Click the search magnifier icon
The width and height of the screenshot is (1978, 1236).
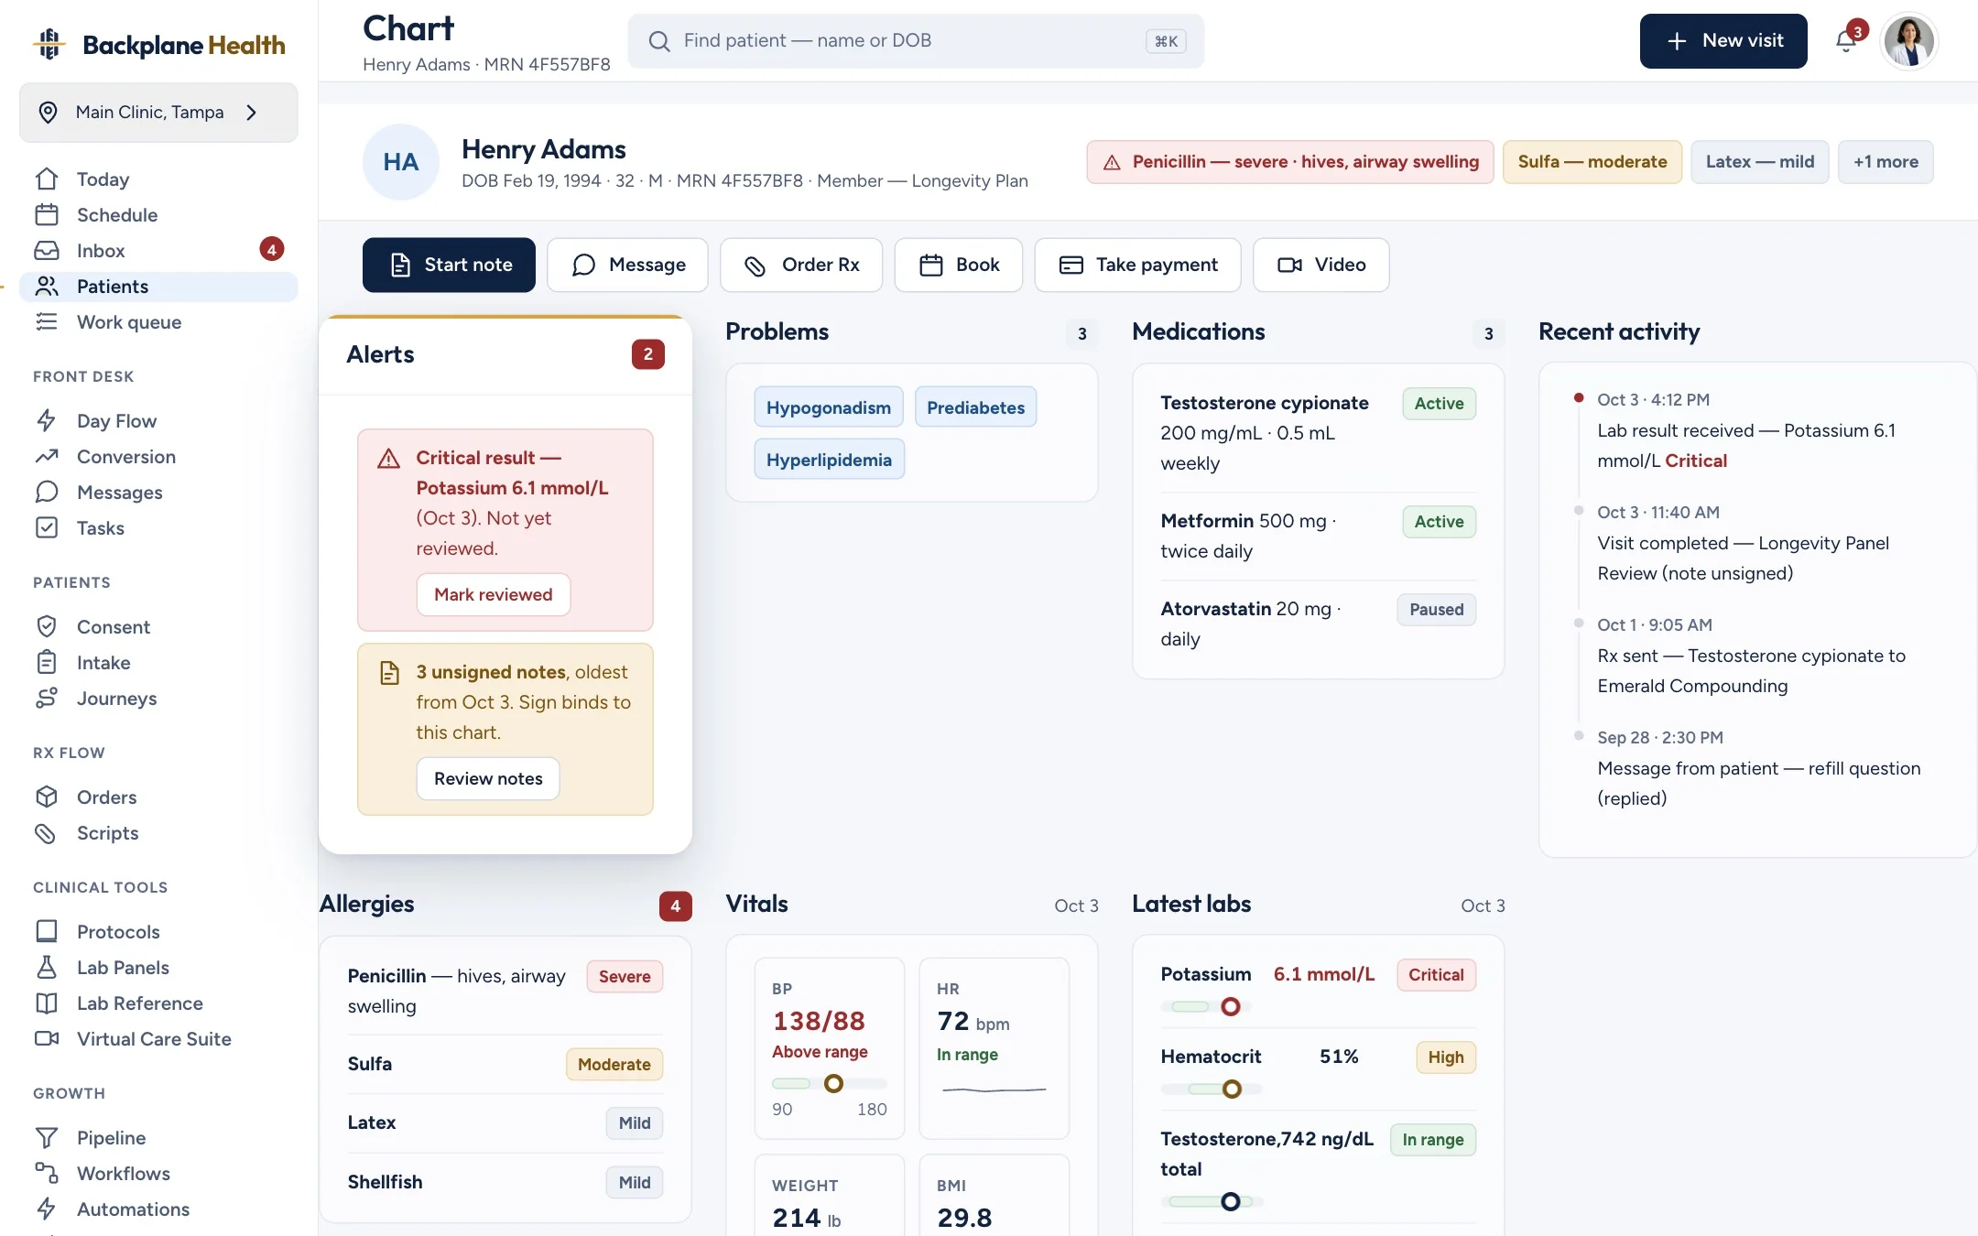click(659, 41)
